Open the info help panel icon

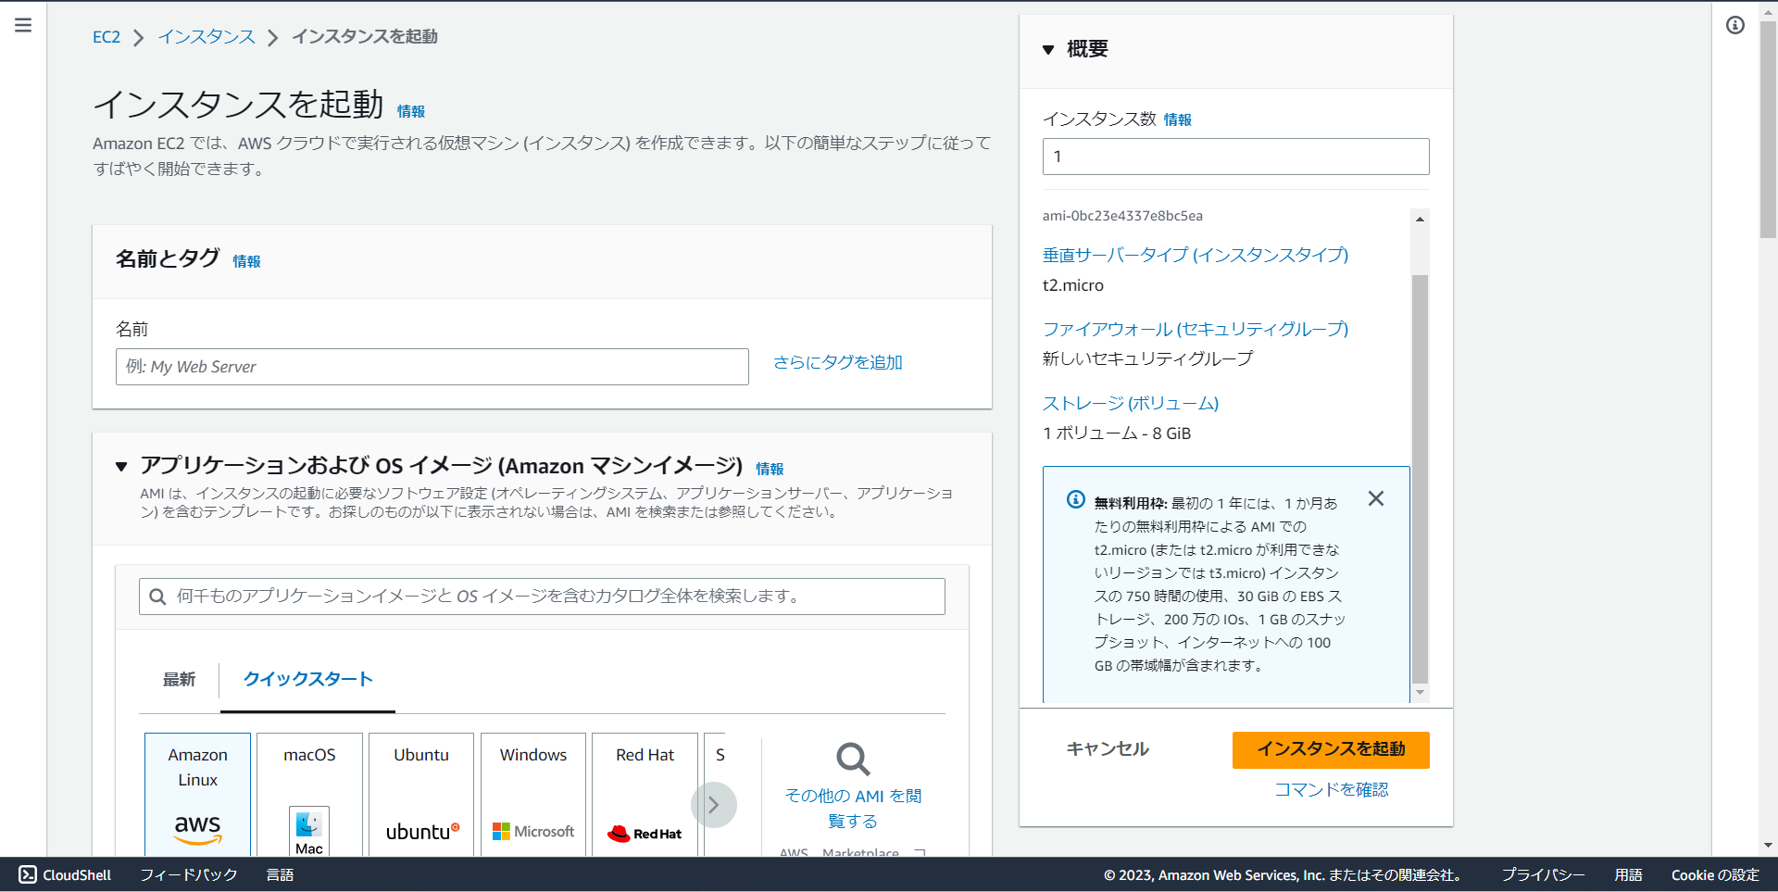(x=1735, y=25)
